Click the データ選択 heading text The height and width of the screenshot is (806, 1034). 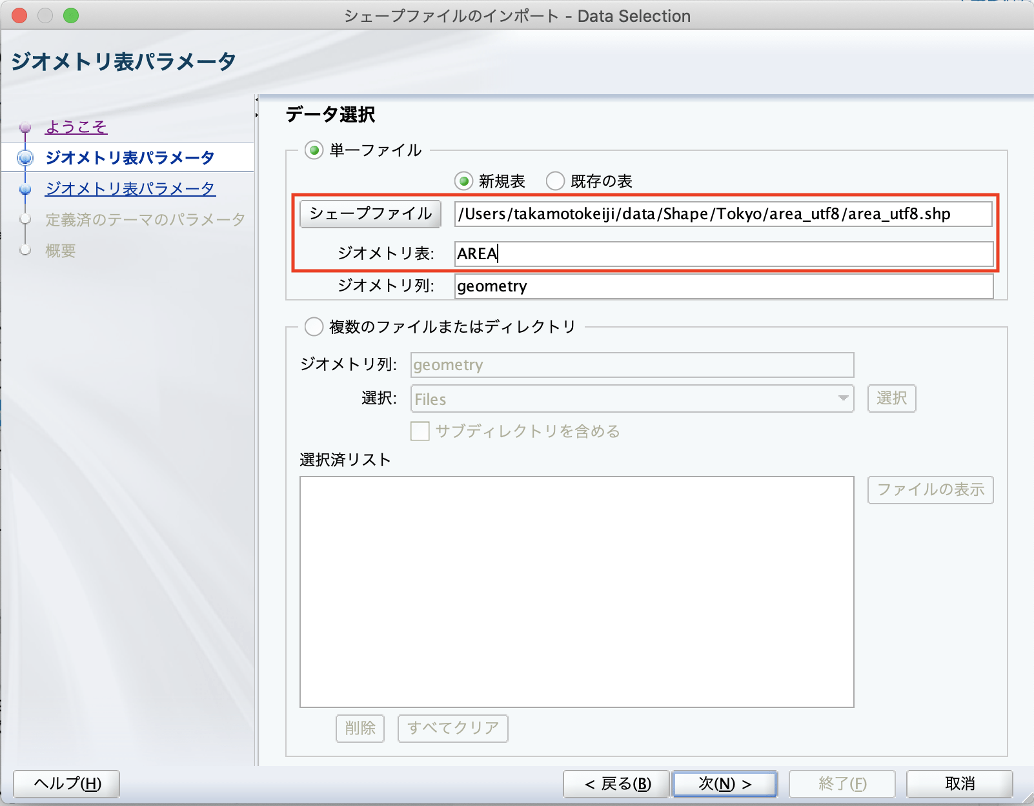pos(330,115)
